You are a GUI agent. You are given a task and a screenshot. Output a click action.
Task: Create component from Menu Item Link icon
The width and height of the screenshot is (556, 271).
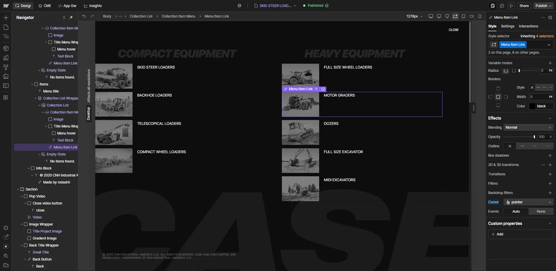coord(550,18)
